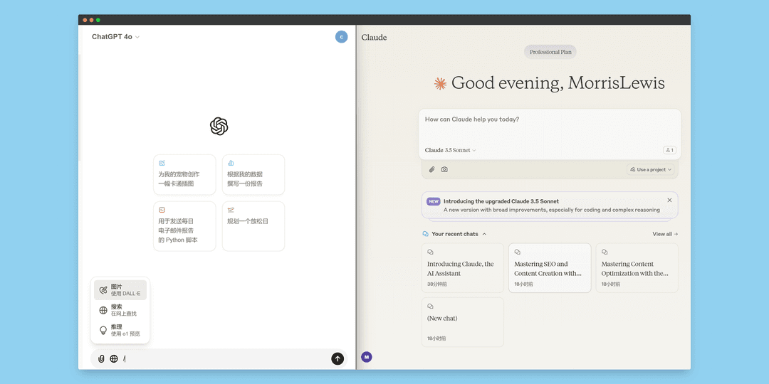Choose 图片 使用 DALL·E menu item
Image resolution: width=769 pixels, height=384 pixels.
coord(120,290)
